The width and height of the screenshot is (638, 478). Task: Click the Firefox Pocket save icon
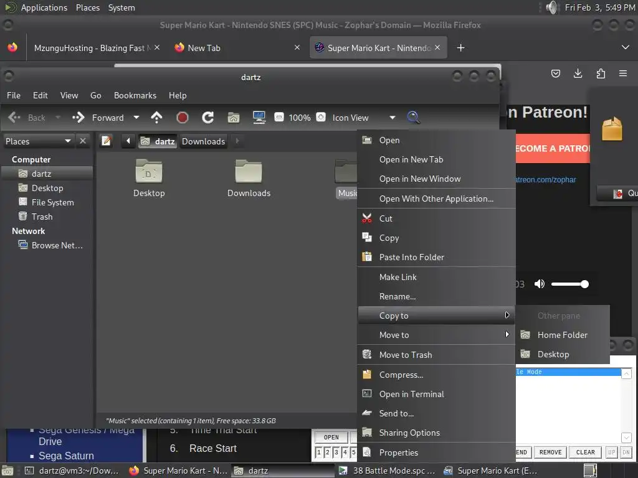click(555, 73)
